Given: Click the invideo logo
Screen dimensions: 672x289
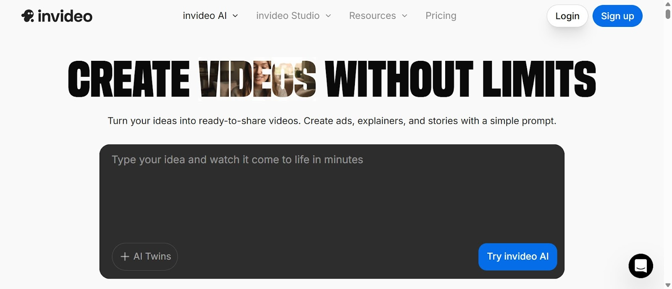Looking at the screenshot, I should coord(57,16).
